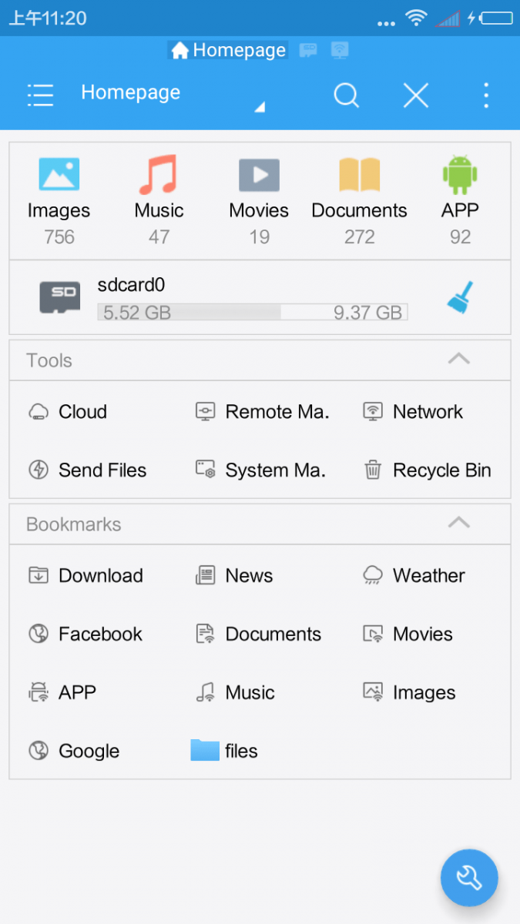
Task: Close the current window with X icon
Action: [x=416, y=95]
